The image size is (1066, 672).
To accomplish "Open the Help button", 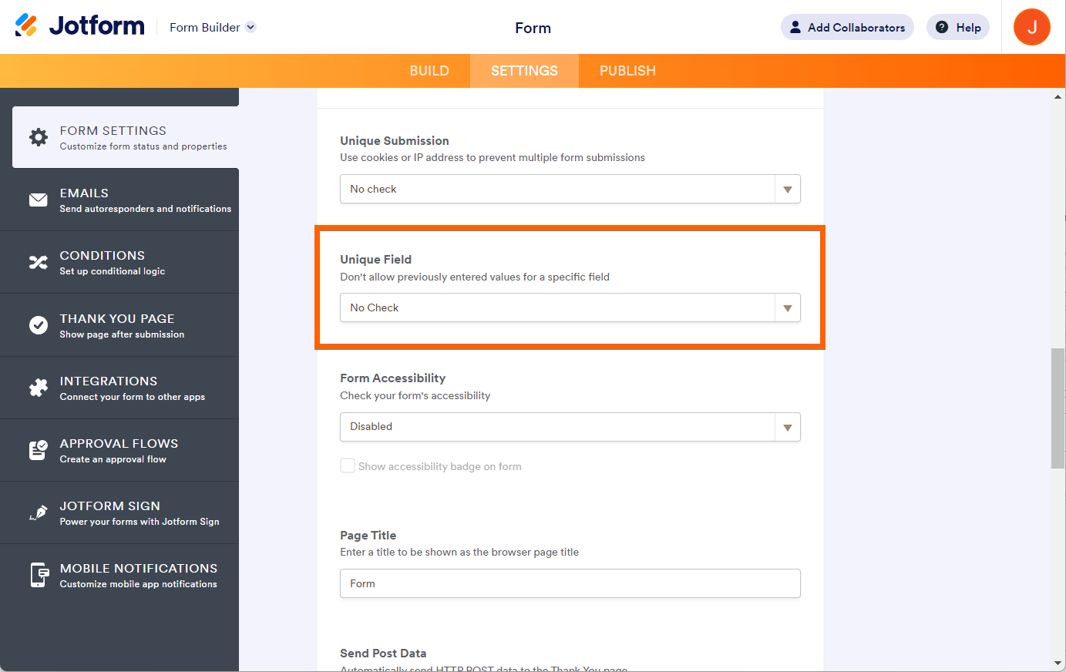I will click(x=958, y=27).
